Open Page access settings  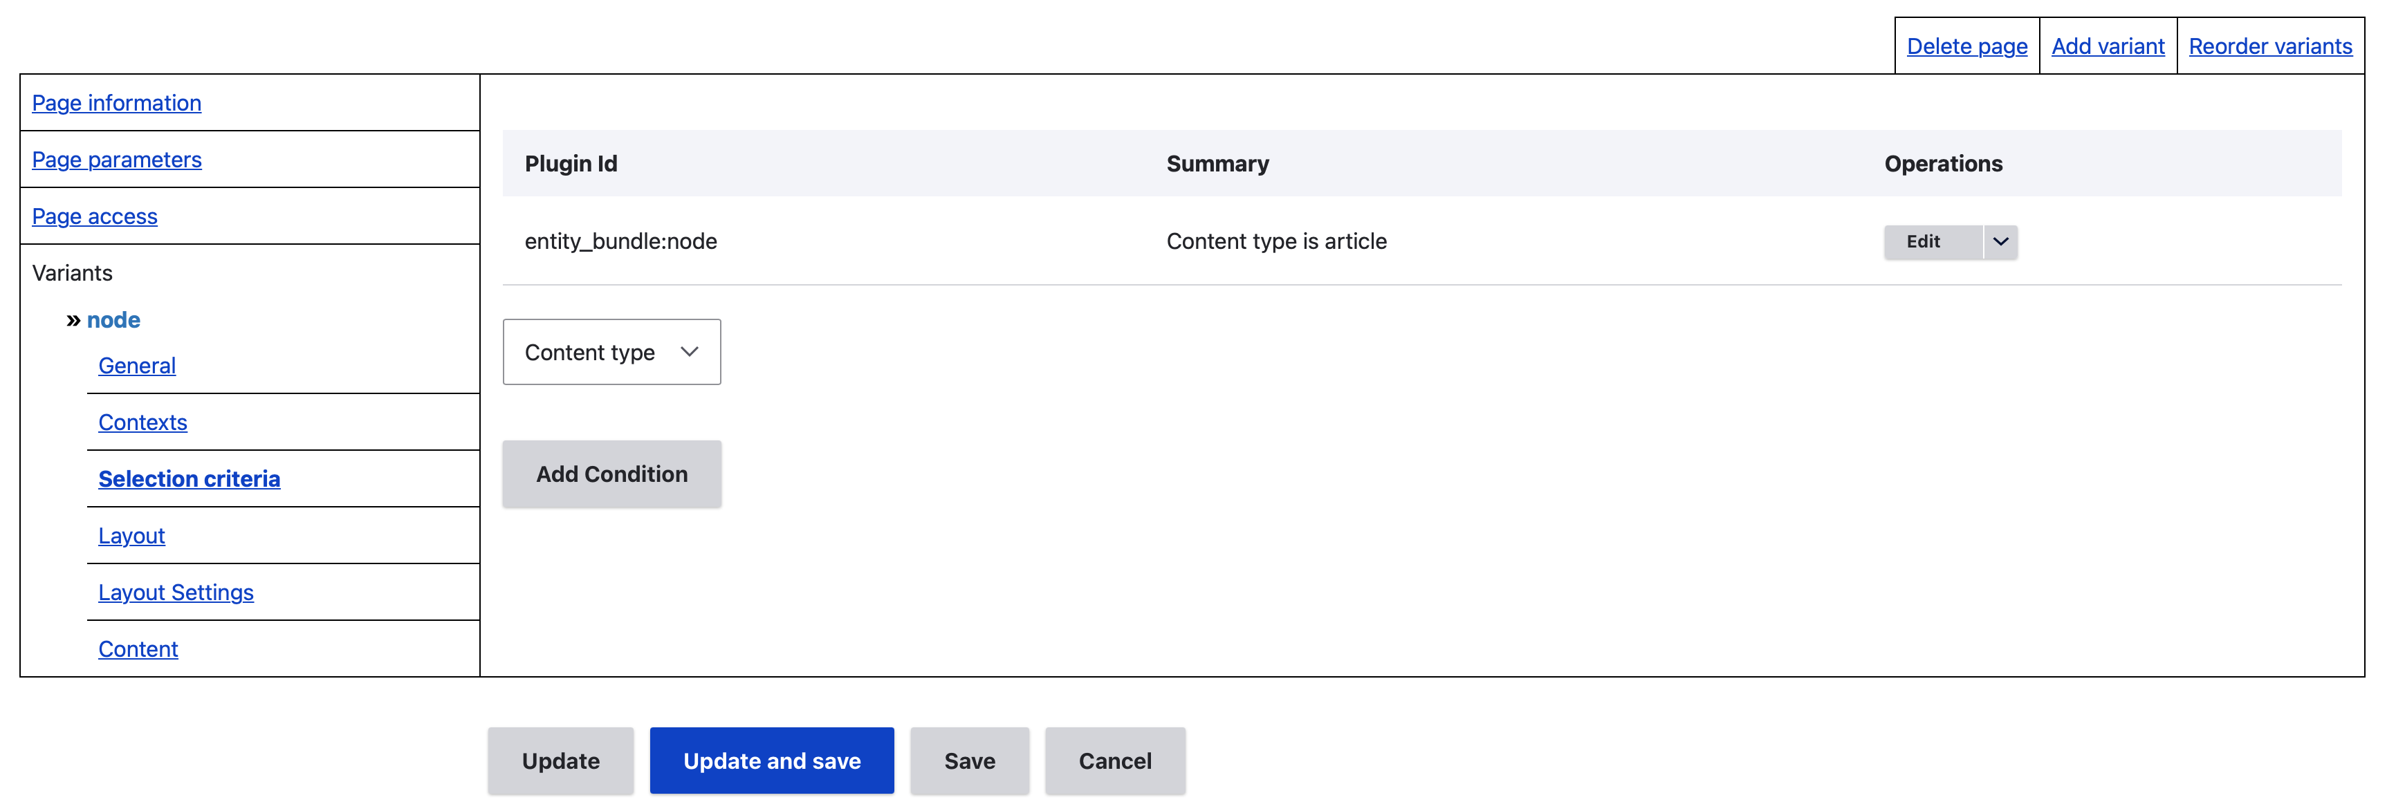tap(94, 216)
